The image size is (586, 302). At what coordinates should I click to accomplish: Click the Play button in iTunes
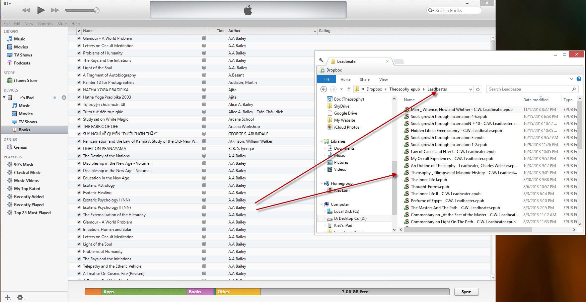pos(41,10)
